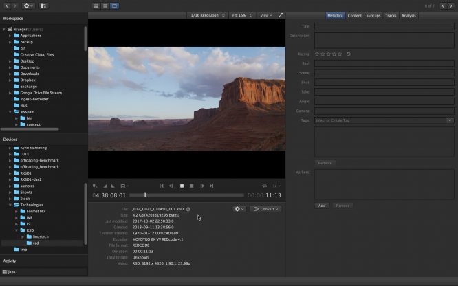Switch to grid thumbnail view
Screen dimensions: 458x286
(96, 5)
